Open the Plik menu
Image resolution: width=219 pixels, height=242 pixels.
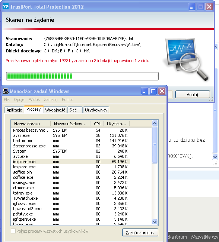pyautogui.click(x=7, y=99)
